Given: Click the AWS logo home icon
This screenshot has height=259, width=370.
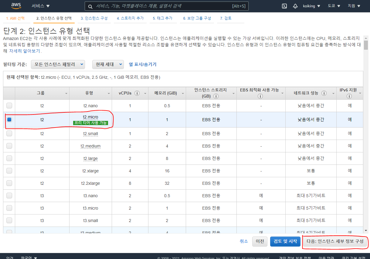Looking at the screenshot, I should pos(16,6).
